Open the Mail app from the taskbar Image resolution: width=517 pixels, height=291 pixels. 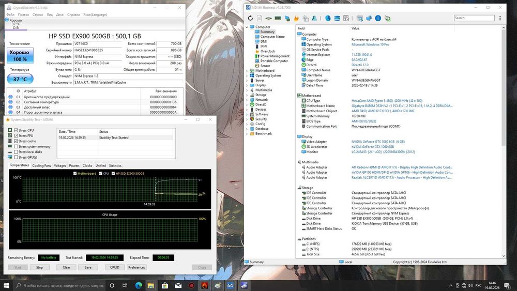click(x=178, y=285)
